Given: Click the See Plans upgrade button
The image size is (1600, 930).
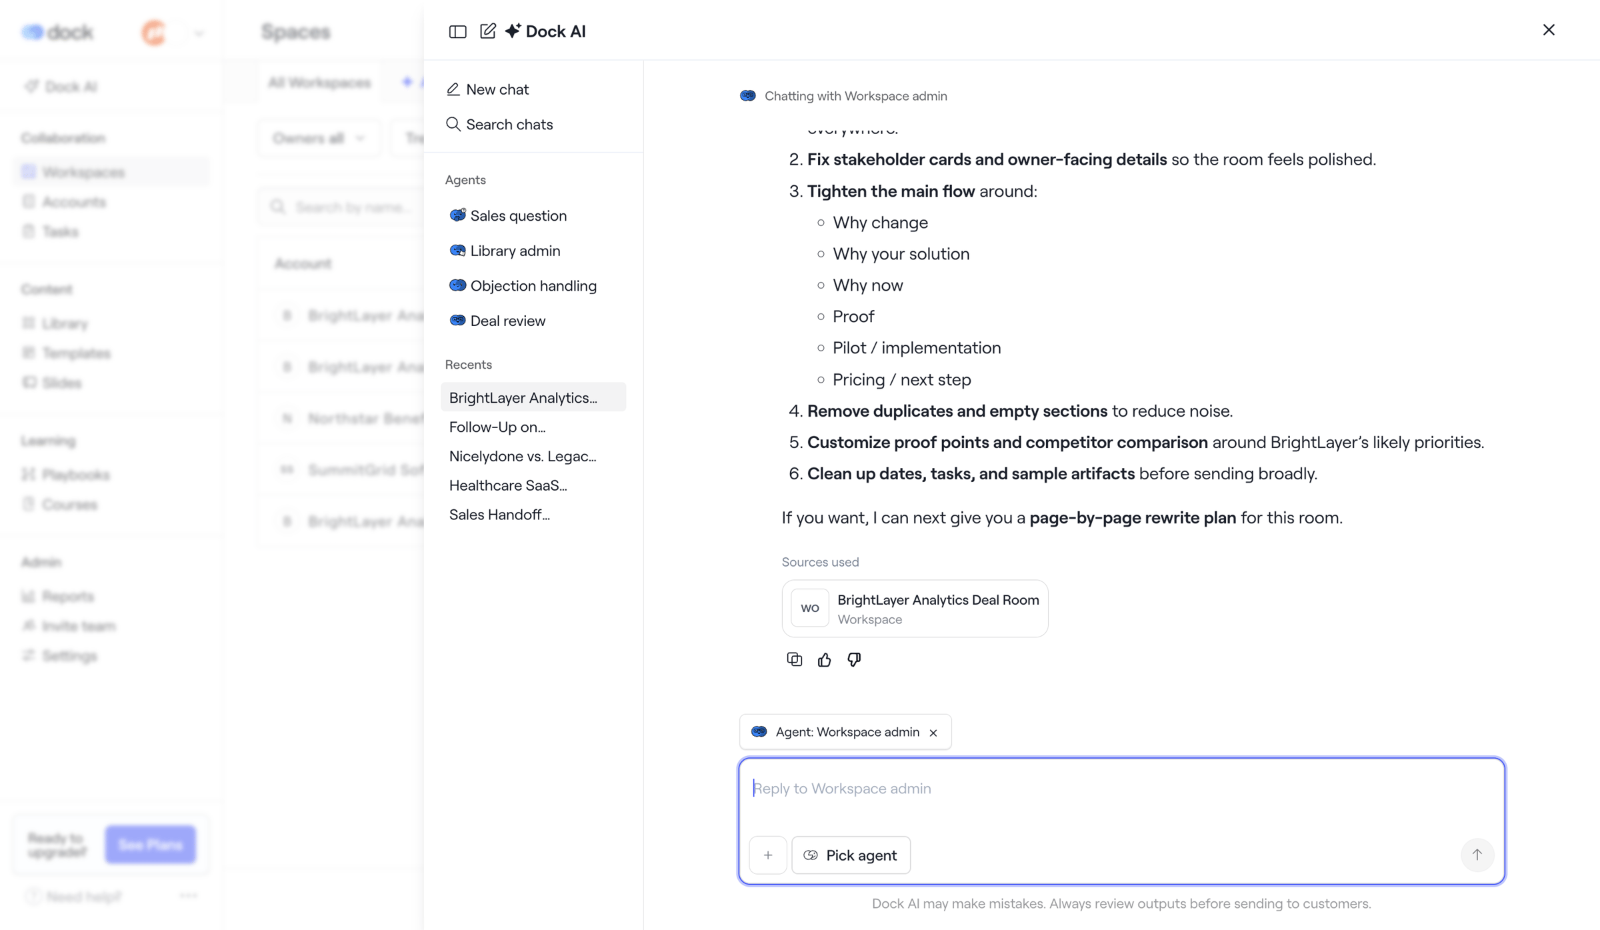Looking at the screenshot, I should (x=151, y=845).
